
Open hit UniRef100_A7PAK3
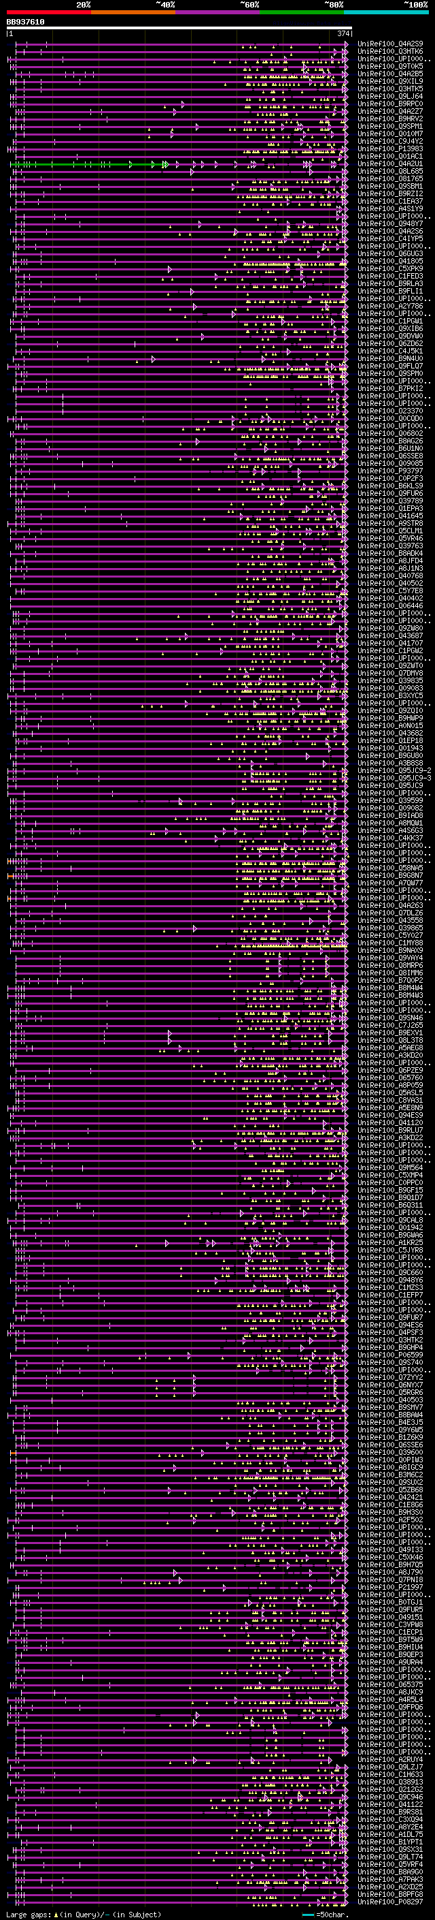point(390,1879)
